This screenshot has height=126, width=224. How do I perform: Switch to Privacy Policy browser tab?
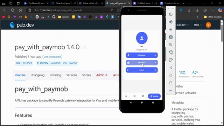[91, 3]
